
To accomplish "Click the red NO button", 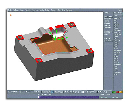I will (x=117, y=92).
